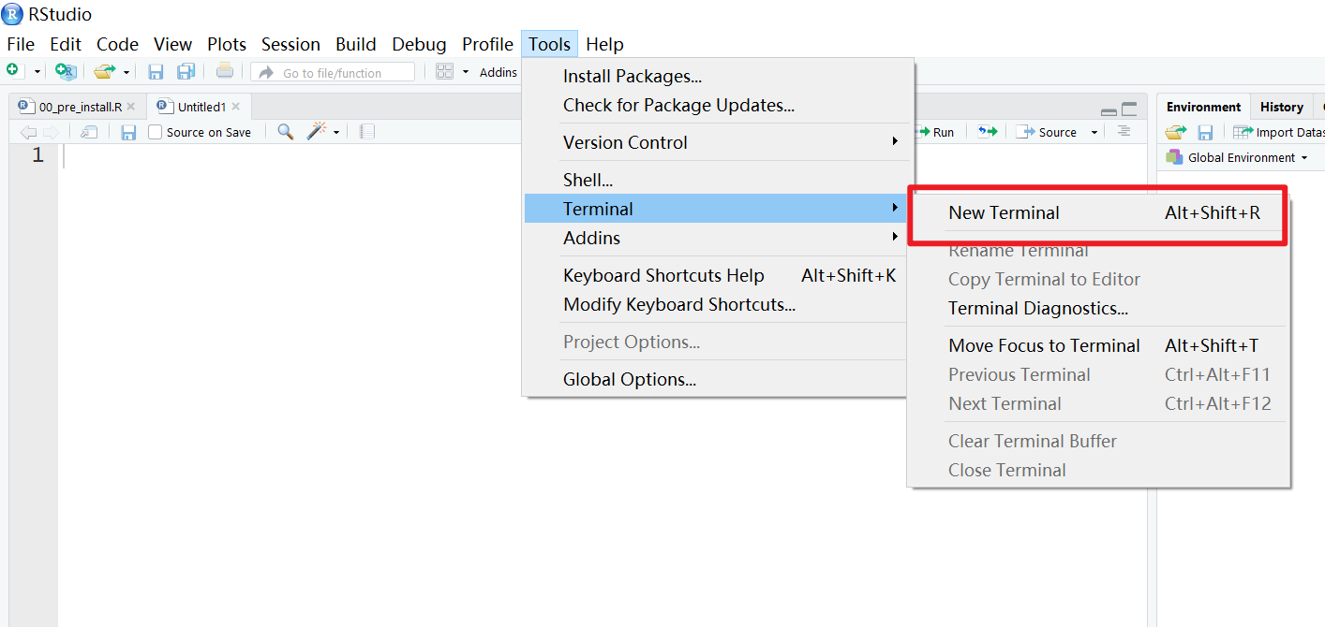Compile report notebook icon
The image size is (1325, 627).
(x=367, y=132)
